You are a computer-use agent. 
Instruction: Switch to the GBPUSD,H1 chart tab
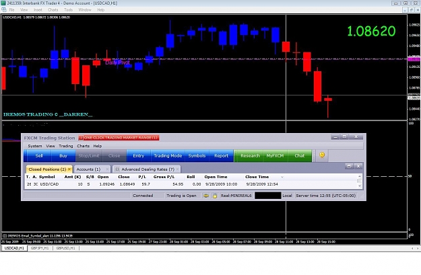coord(66,248)
